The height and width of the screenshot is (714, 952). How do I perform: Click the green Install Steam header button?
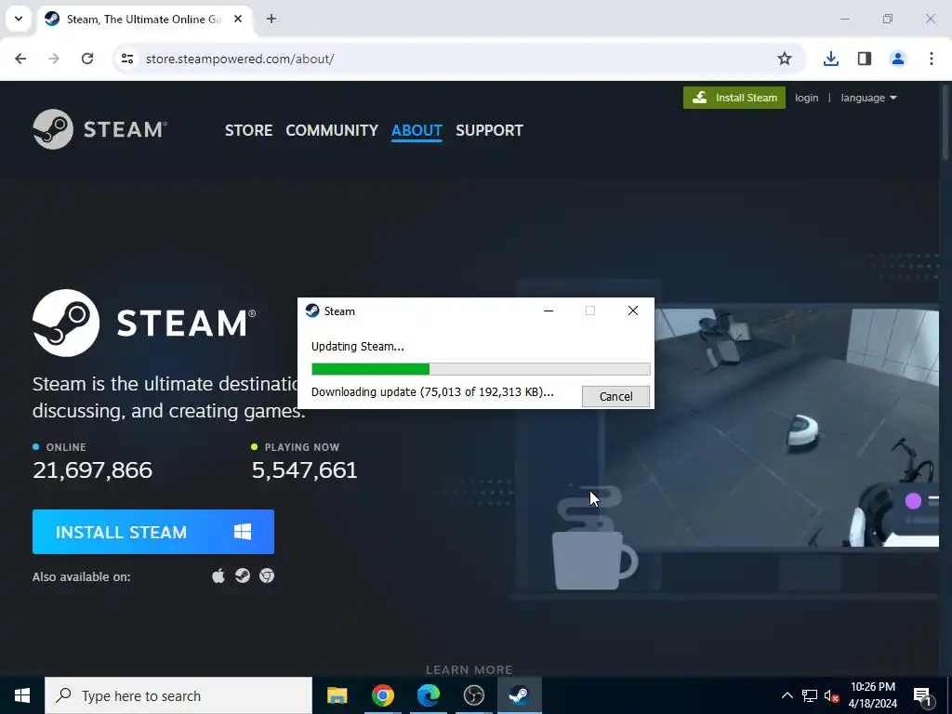pos(734,98)
